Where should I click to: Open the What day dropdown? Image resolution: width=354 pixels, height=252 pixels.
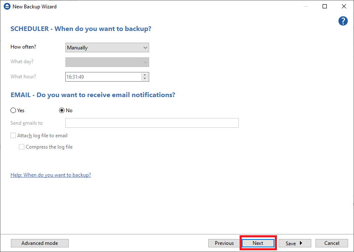coord(107,62)
